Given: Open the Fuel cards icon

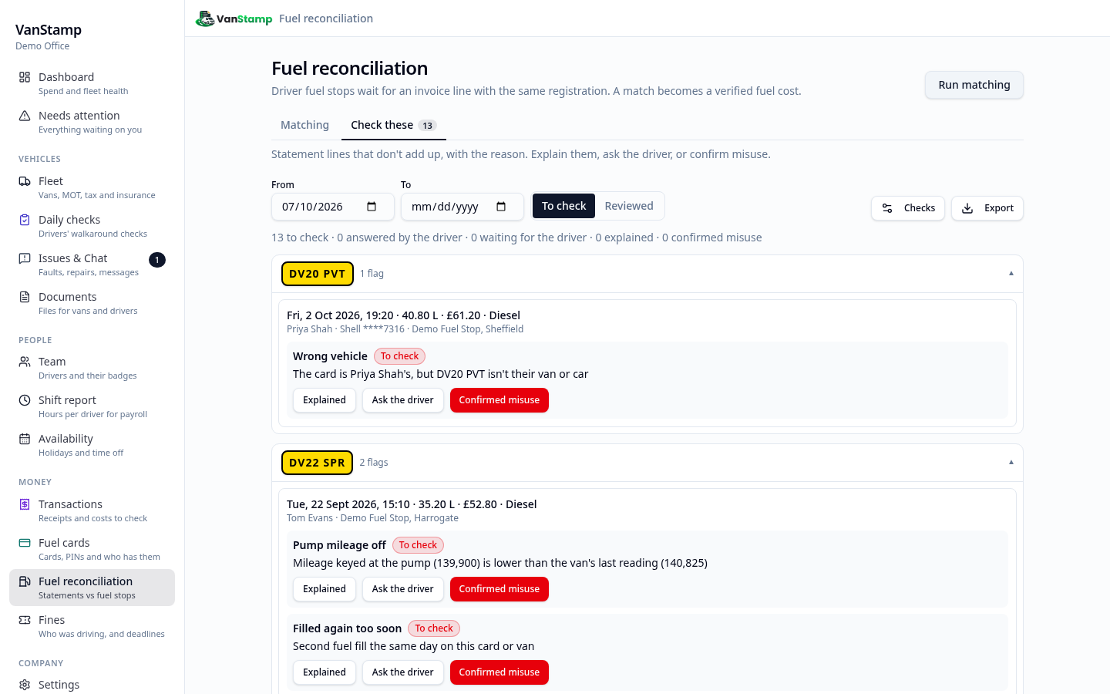Looking at the screenshot, I should point(25,543).
